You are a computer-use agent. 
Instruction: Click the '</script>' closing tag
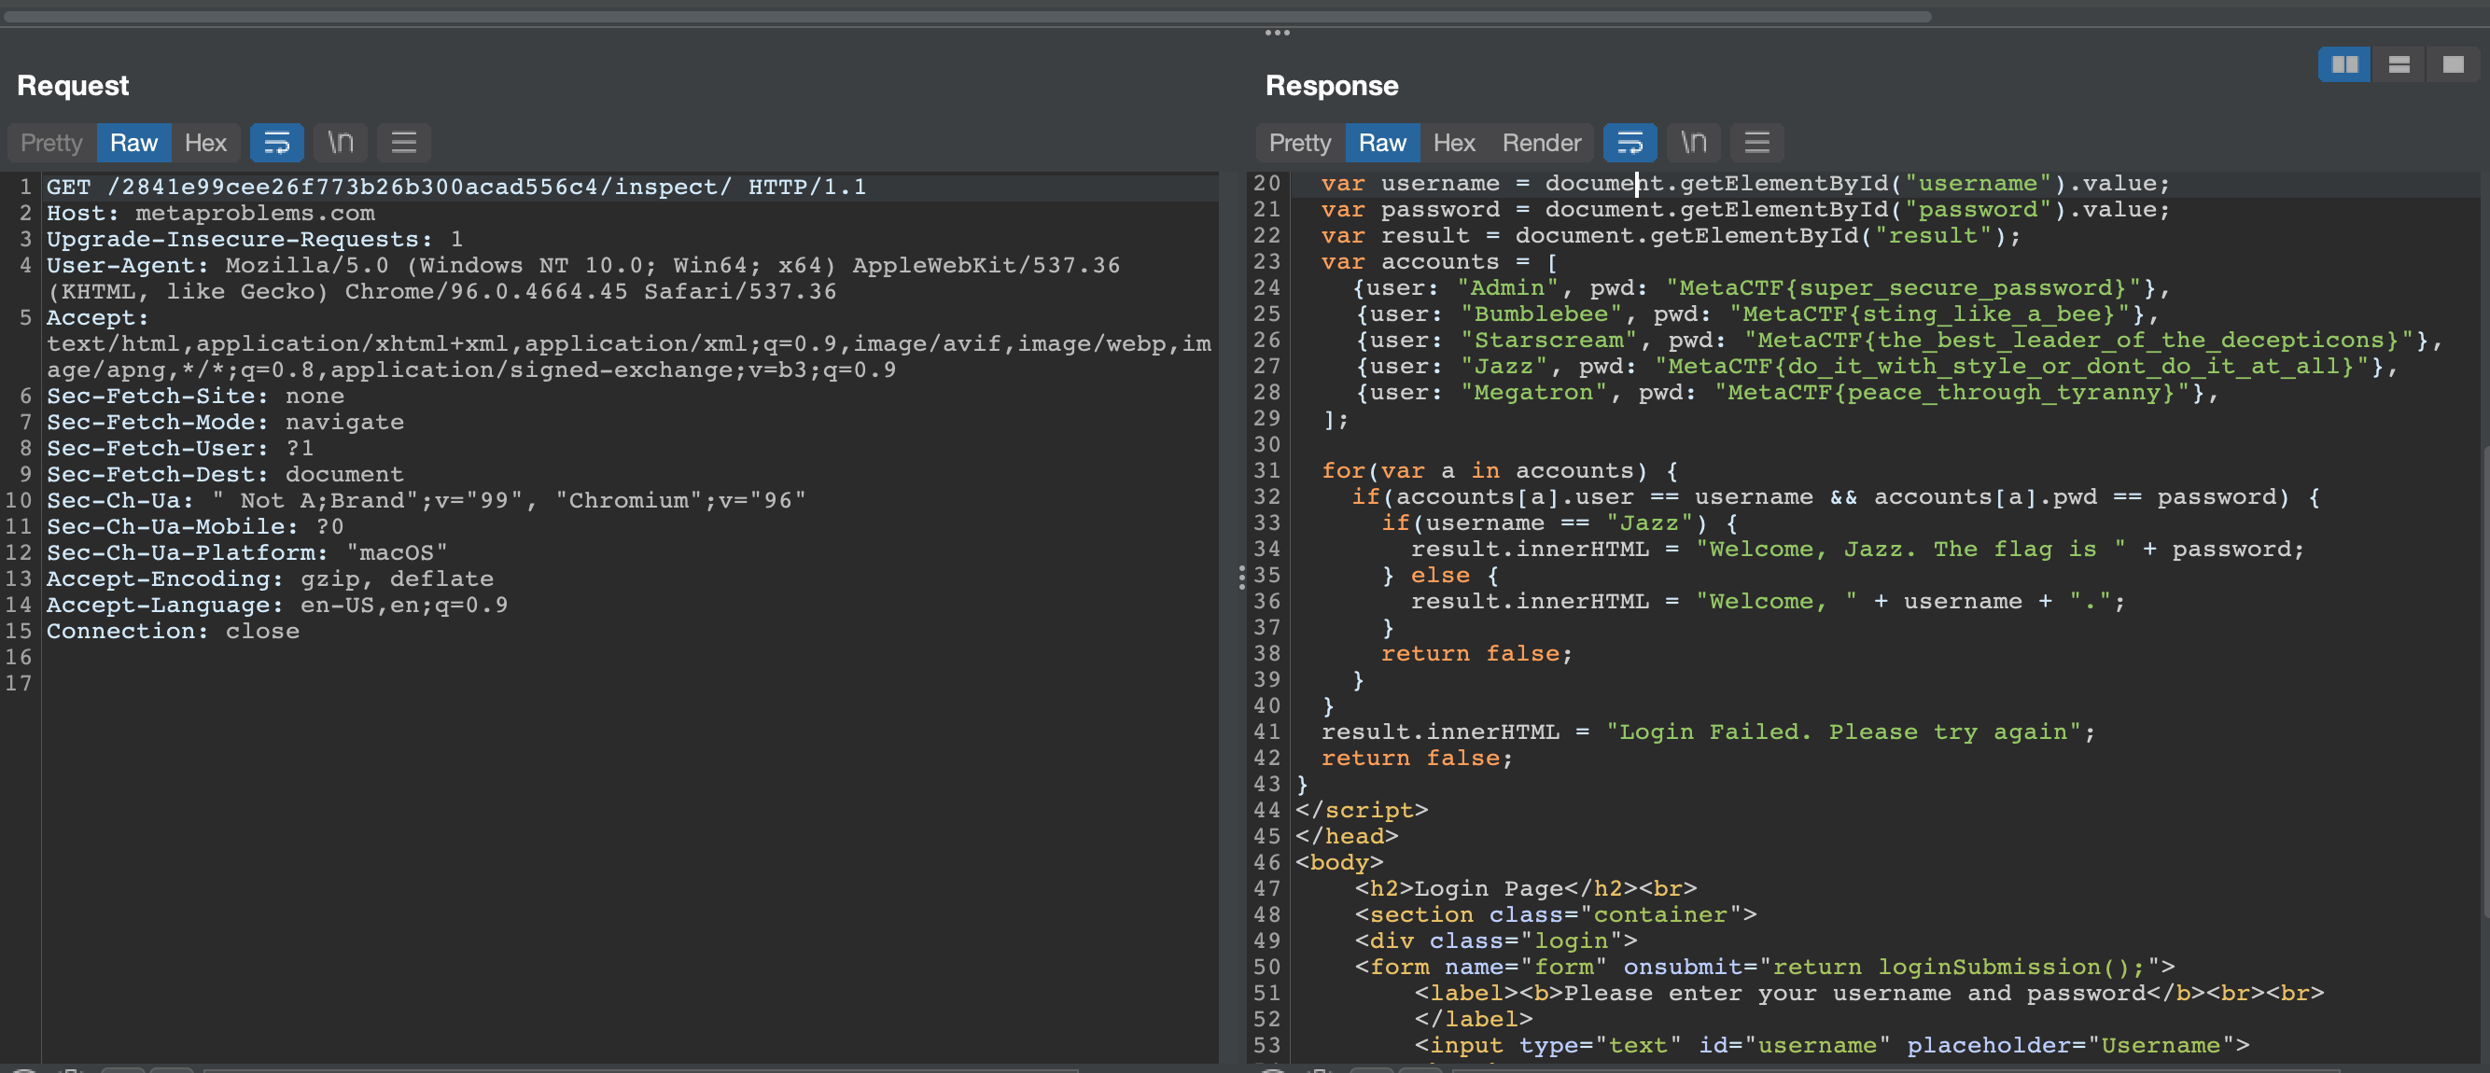[x=1361, y=809]
